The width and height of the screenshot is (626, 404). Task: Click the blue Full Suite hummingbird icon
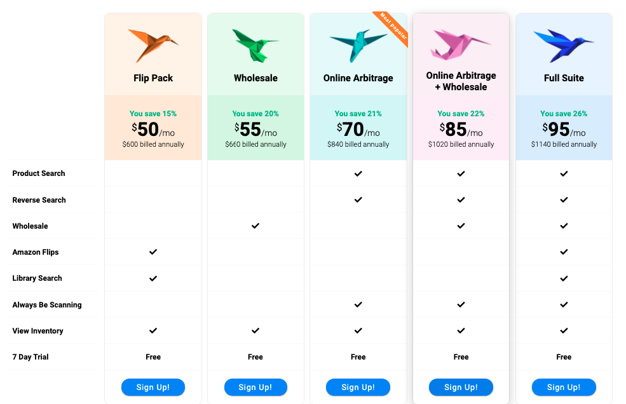pos(563,46)
